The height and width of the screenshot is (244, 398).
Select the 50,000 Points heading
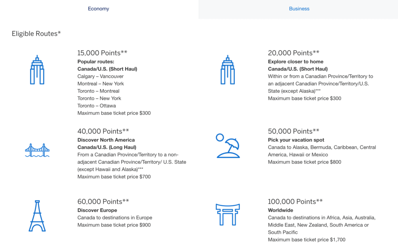pos(293,131)
